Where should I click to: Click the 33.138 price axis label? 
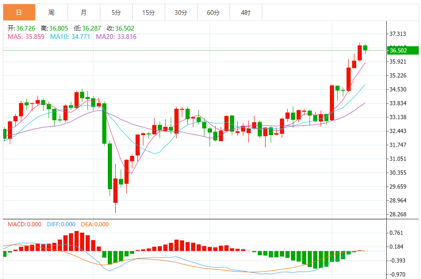click(x=398, y=118)
